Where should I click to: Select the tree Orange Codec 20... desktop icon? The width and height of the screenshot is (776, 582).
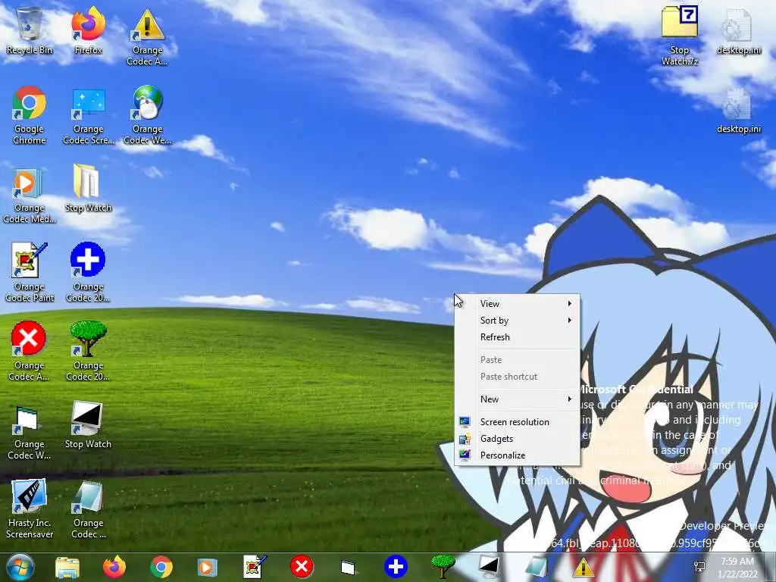click(x=88, y=352)
